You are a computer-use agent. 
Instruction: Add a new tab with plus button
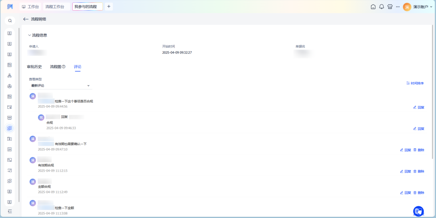[x=109, y=6]
